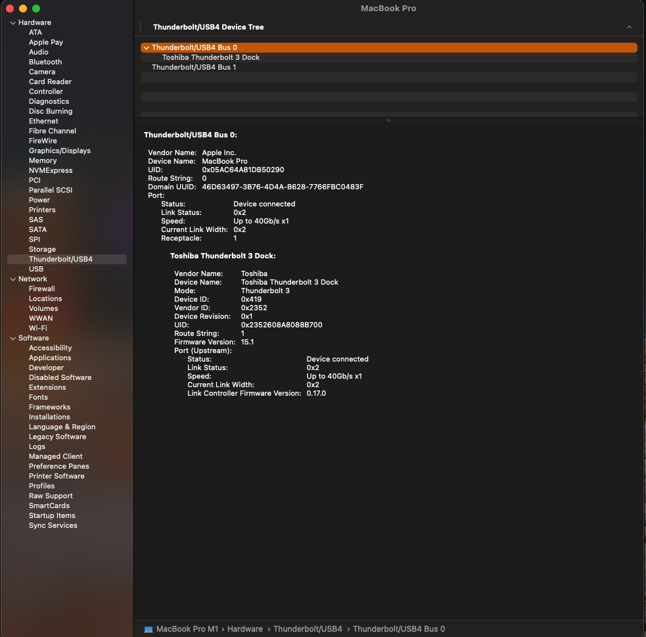Image resolution: width=646 pixels, height=637 pixels.
Task: Show Memory information
Action: click(43, 160)
